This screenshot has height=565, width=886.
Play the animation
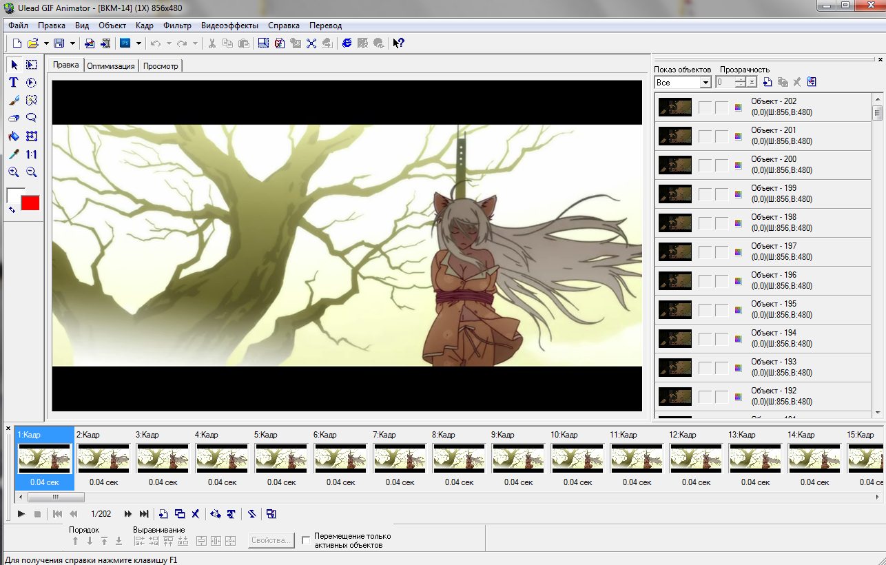pos(21,514)
